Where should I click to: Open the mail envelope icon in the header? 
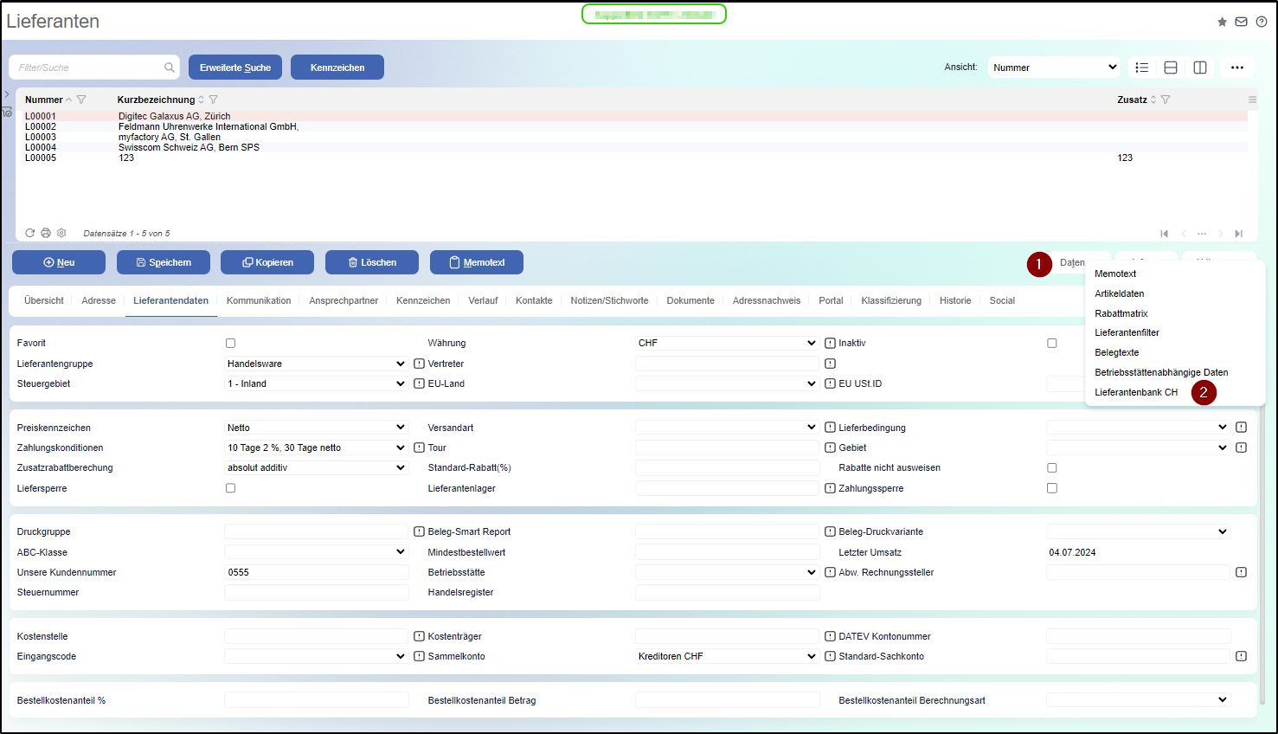tap(1241, 22)
